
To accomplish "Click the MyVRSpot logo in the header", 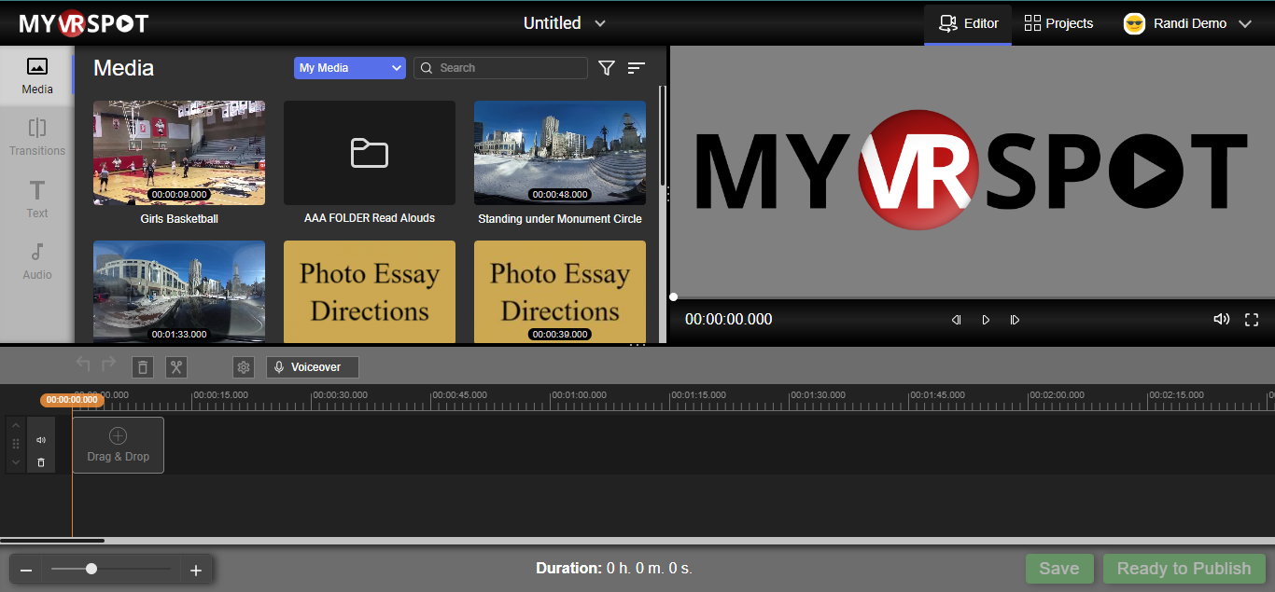I will (x=84, y=23).
